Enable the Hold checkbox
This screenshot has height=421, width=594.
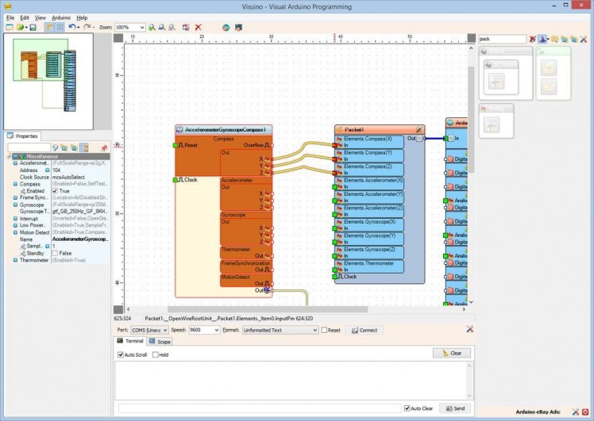[156, 354]
